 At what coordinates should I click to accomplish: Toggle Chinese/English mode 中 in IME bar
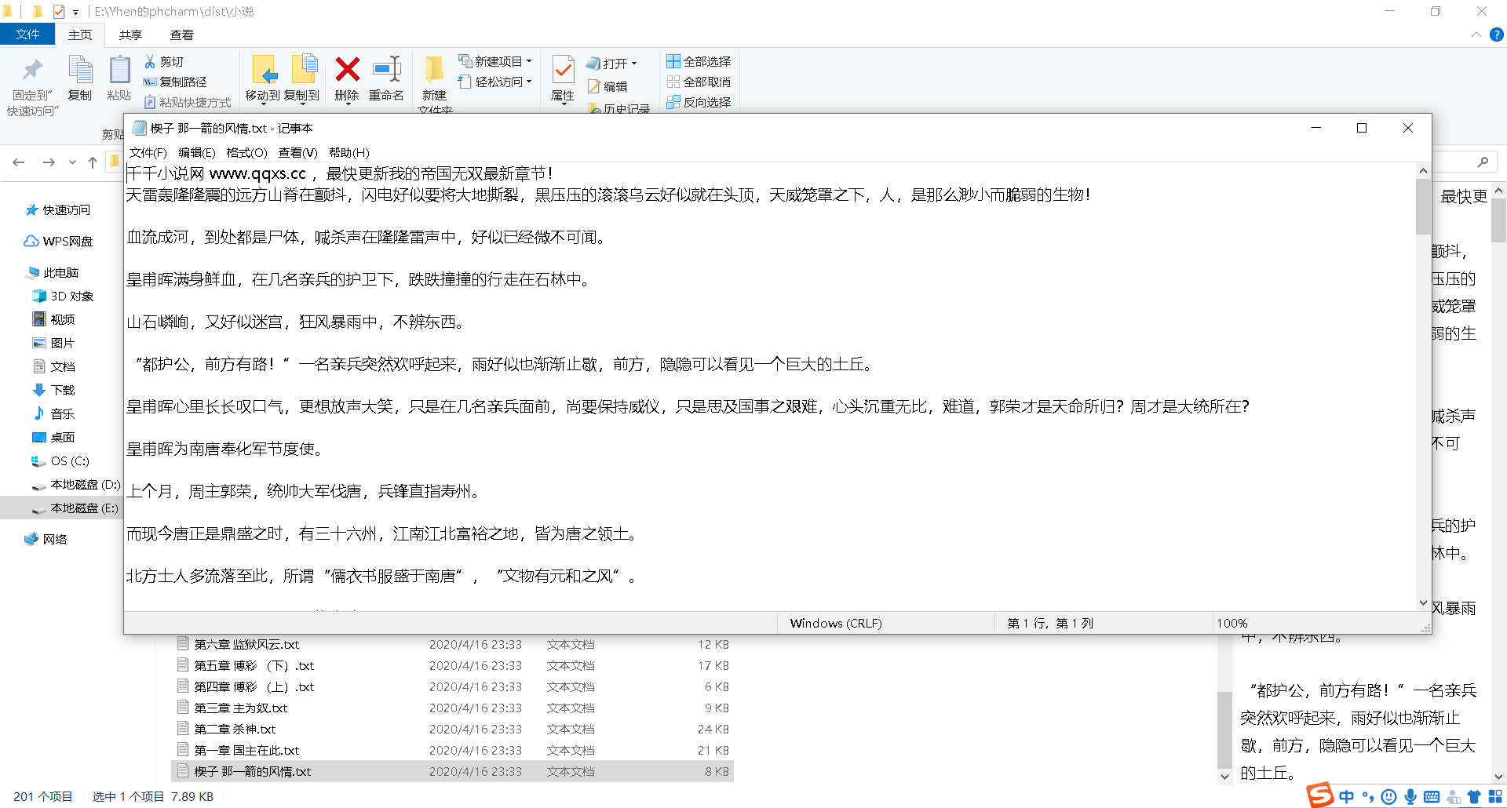pos(1347,797)
